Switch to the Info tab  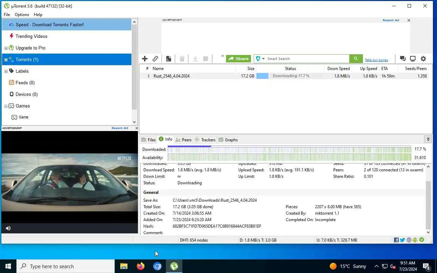click(166, 139)
